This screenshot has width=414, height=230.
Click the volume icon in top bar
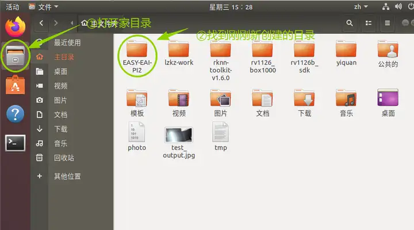pyautogui.click(x=398, y=6)
